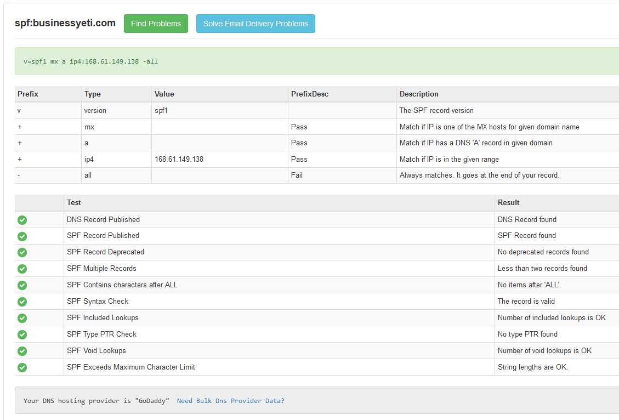Click 'Number of included lookups is OK' result

[552, 318]
